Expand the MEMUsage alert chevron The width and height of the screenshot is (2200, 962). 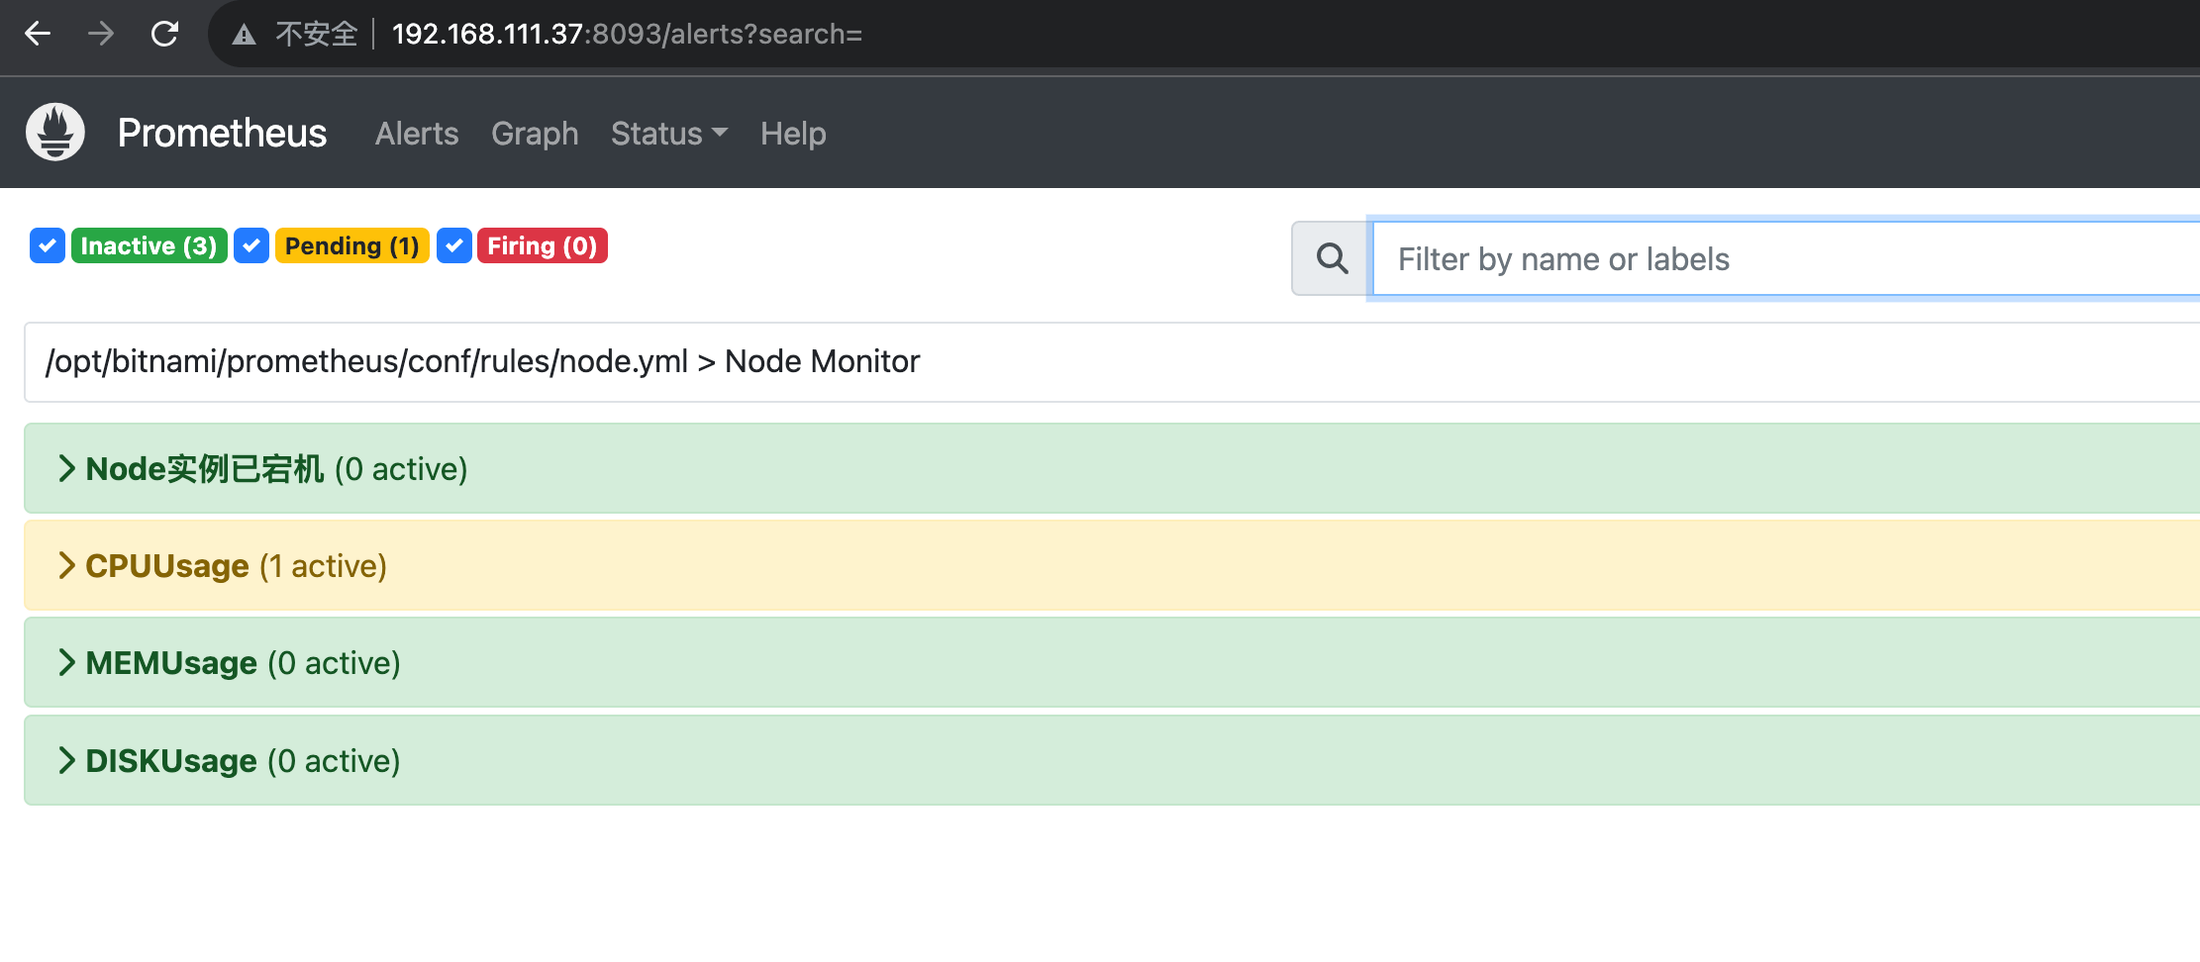tap(66, 662)
